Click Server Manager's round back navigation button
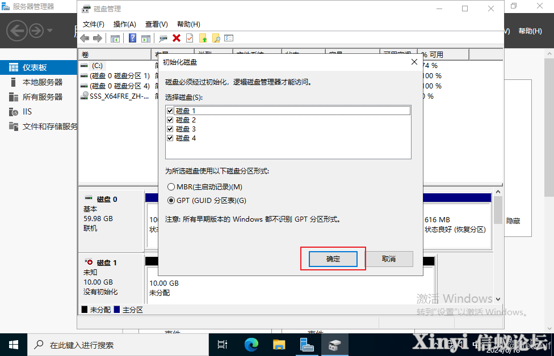 16,31
